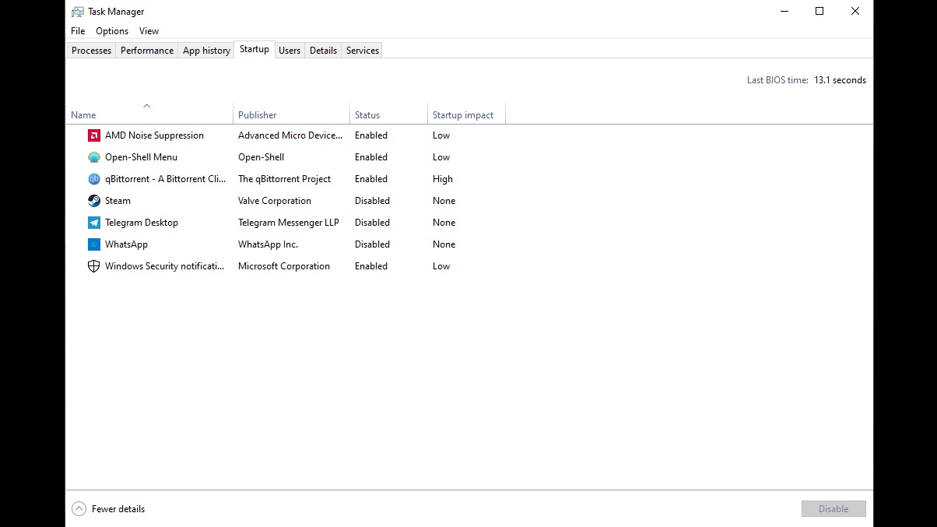
Task: Click Telegram Messenger LLP publisher cell
Action: click(x=289, y=223)
